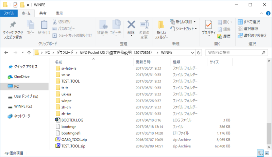This screenshot has height=157, width=272.
Task: Open the ファイル file tab
Action: 9,13
